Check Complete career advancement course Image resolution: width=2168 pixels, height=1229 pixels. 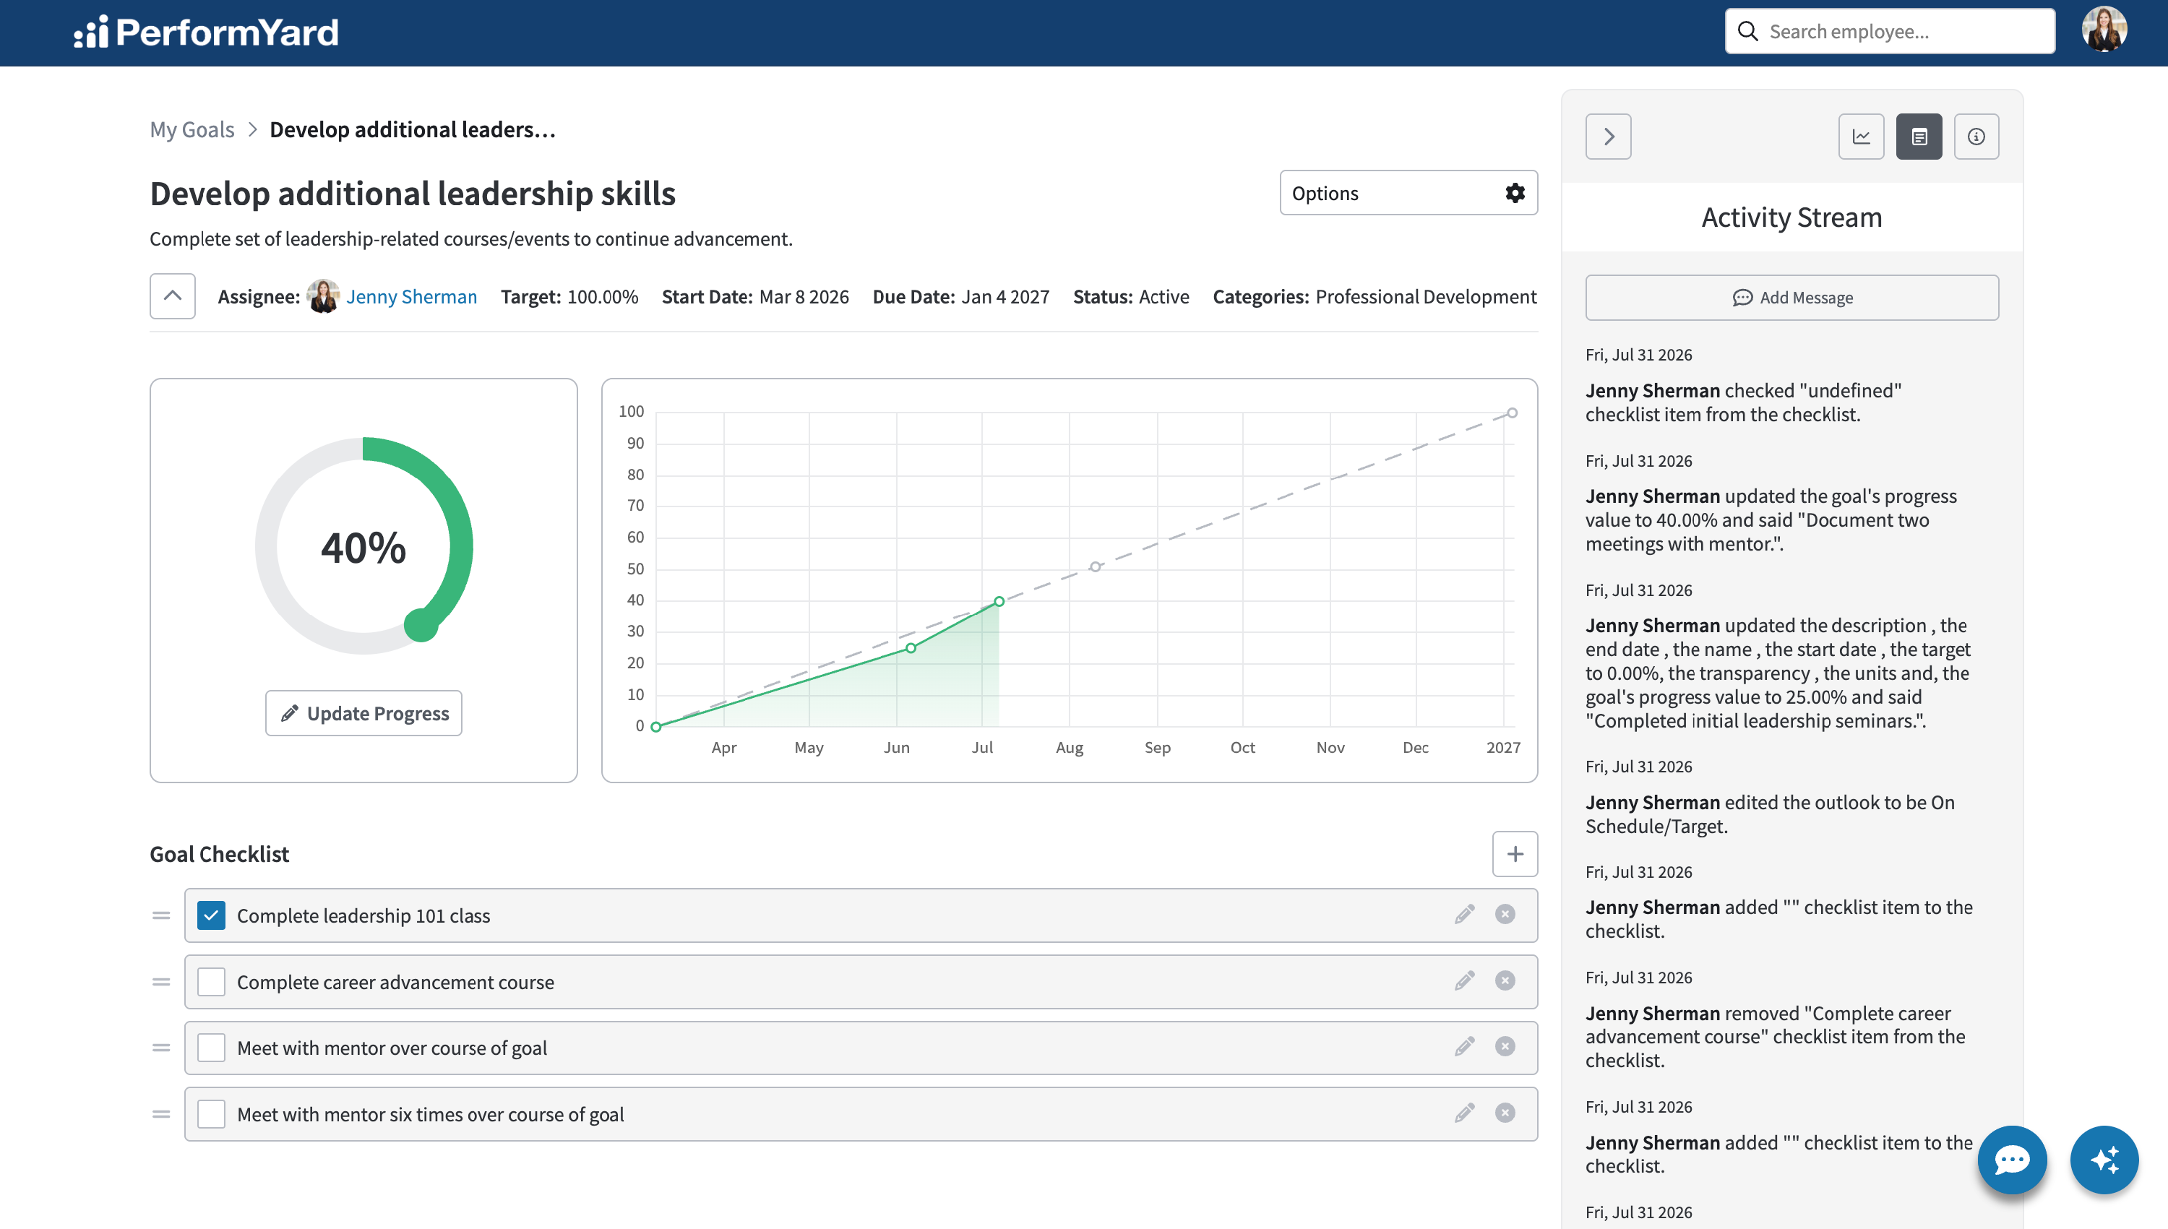(x=211, y=982)
